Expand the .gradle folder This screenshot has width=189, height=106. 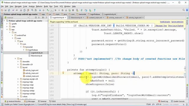[x=7, y=24]
